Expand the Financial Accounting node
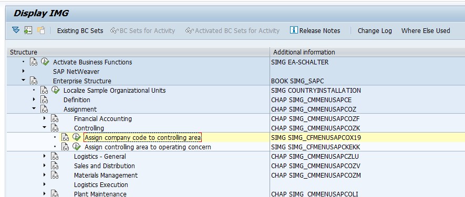This screenshot has width=465, height=197. pyautogui.click(x=45, y=118)
